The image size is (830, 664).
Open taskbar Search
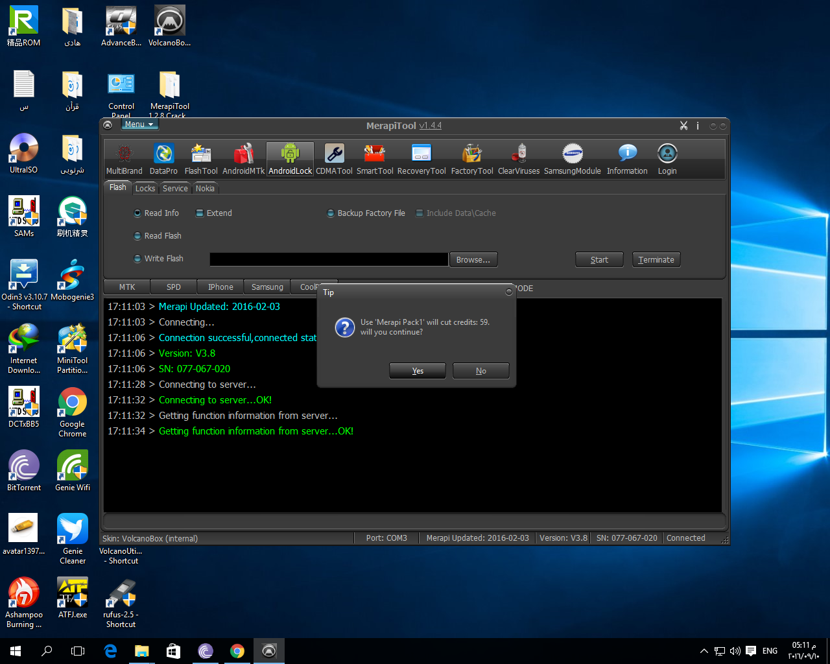coord(47,651)
